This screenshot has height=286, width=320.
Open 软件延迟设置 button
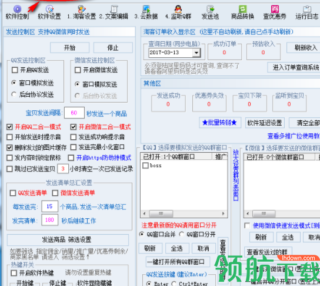[265, 123]
